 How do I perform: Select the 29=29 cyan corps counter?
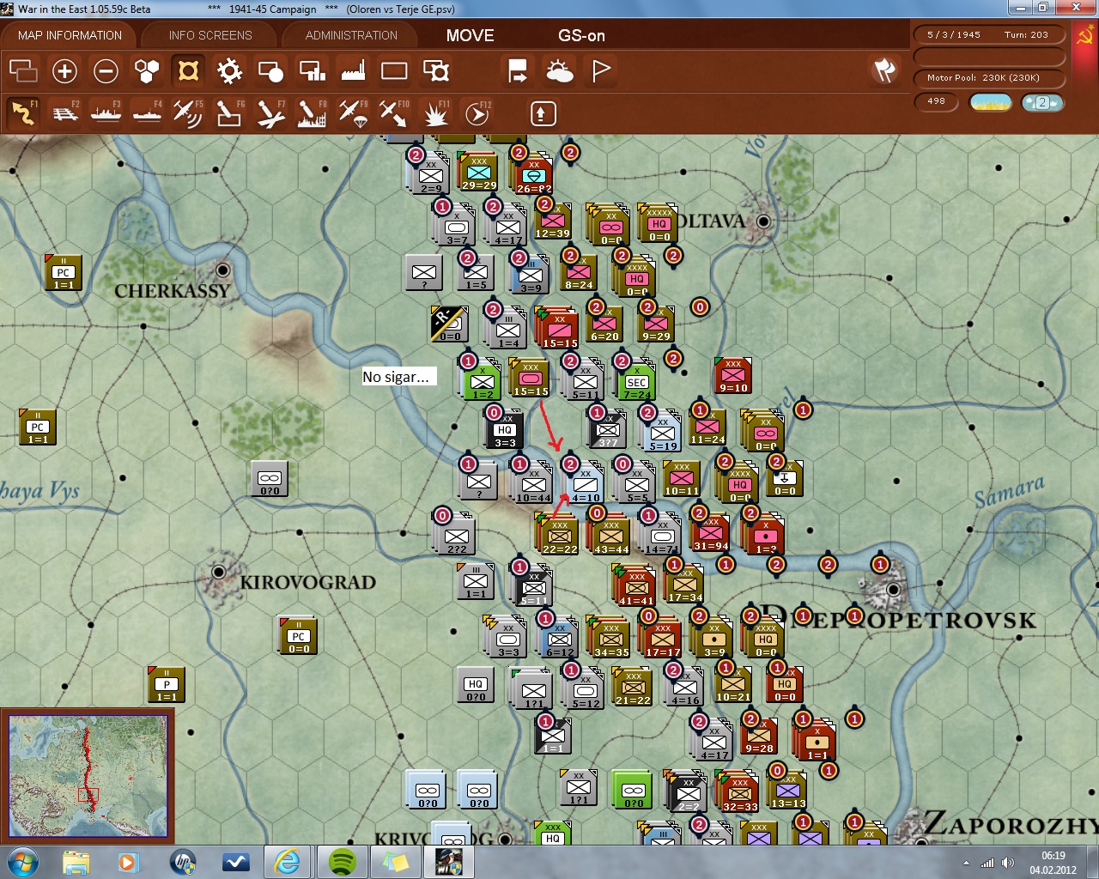[479, 173]
